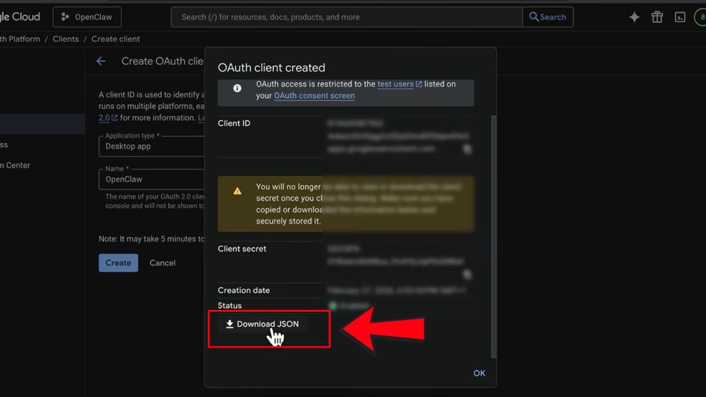Click the dialog's vertical scrollbar
706x397 pixels.
coord(494,235)
